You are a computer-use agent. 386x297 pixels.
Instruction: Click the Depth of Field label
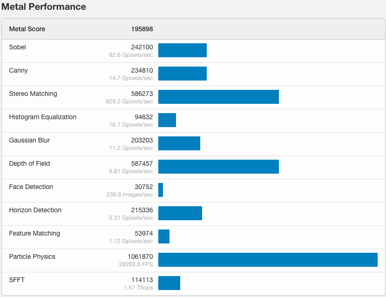29,163
